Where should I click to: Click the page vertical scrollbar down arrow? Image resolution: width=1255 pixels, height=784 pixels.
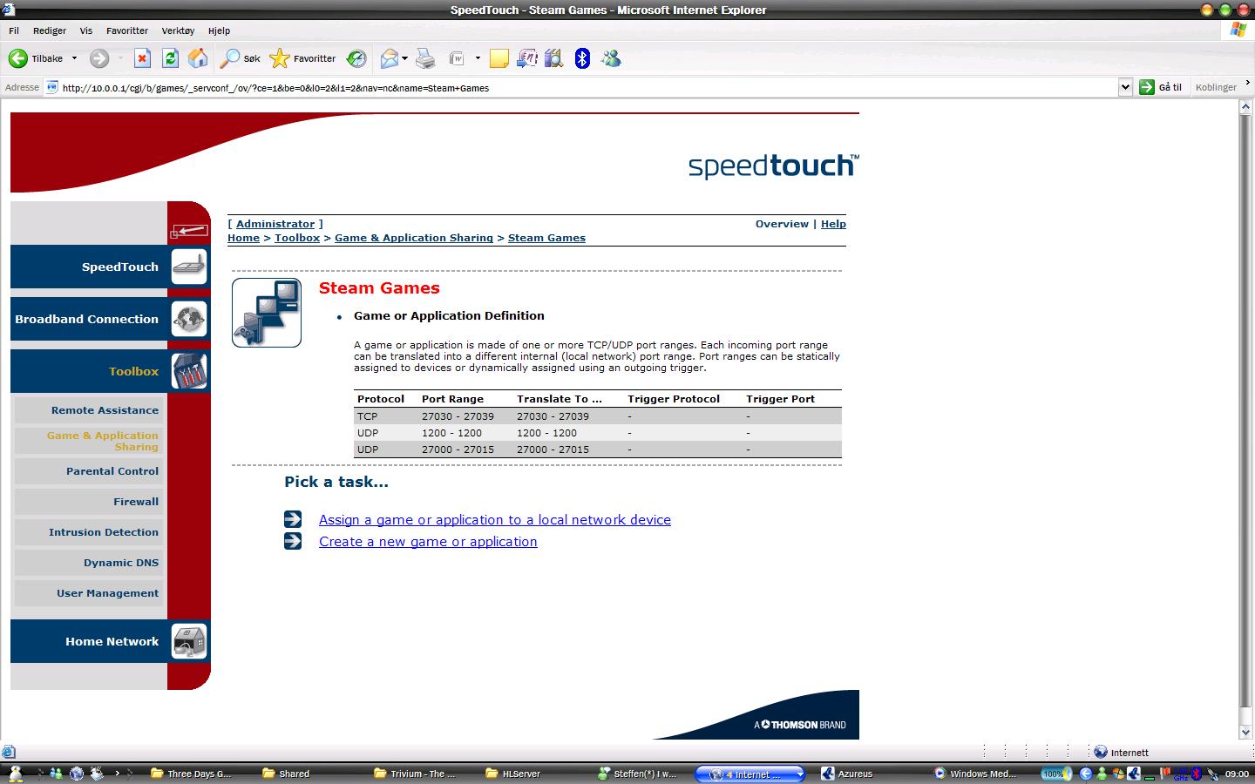tap(1246, 733)
